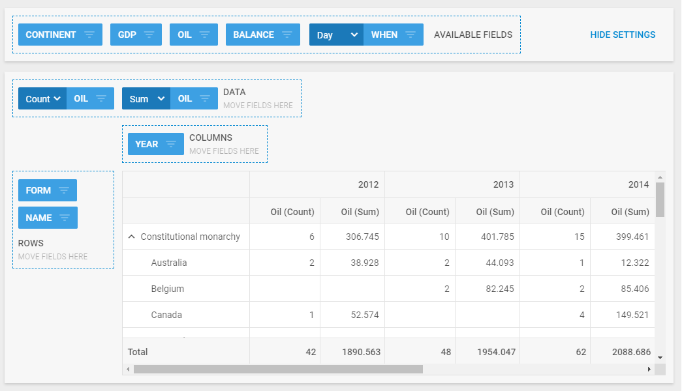682x391 pixels.
Task: Click the scroll left arrow
Action: click(x=128, y=369)
